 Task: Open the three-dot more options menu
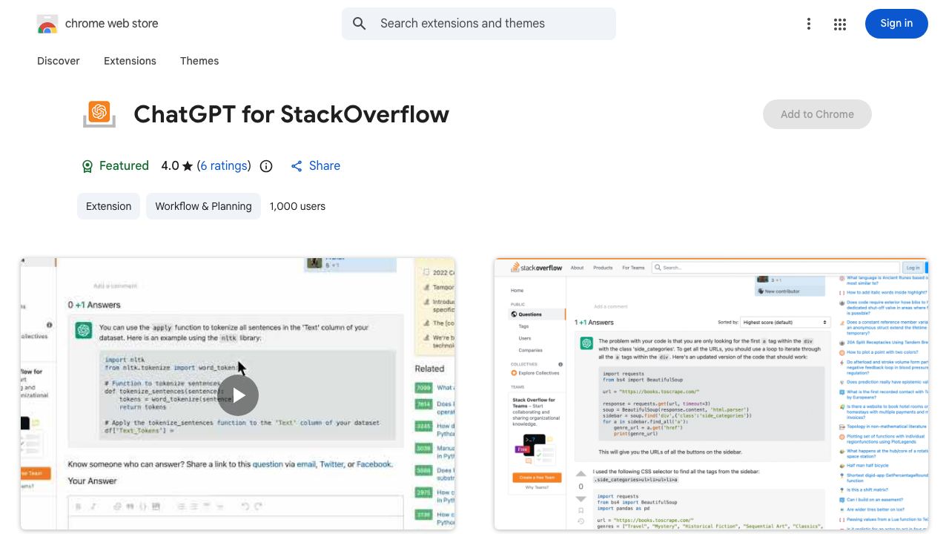(809, 24)
